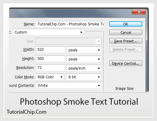This screenshot has height=121, width=157.
Task: Click the Image Size label
Action: click(125, 89)
